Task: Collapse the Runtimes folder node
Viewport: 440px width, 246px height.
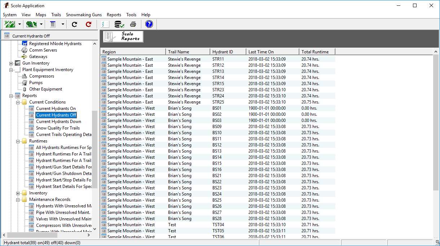Action: click(18, 141)
